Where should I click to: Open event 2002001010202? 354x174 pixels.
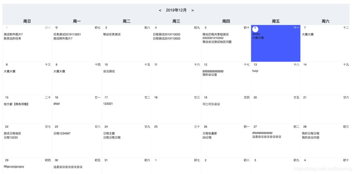tap(213, 38)
